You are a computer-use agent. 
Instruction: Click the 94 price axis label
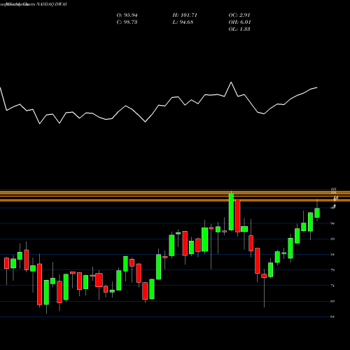332,223
